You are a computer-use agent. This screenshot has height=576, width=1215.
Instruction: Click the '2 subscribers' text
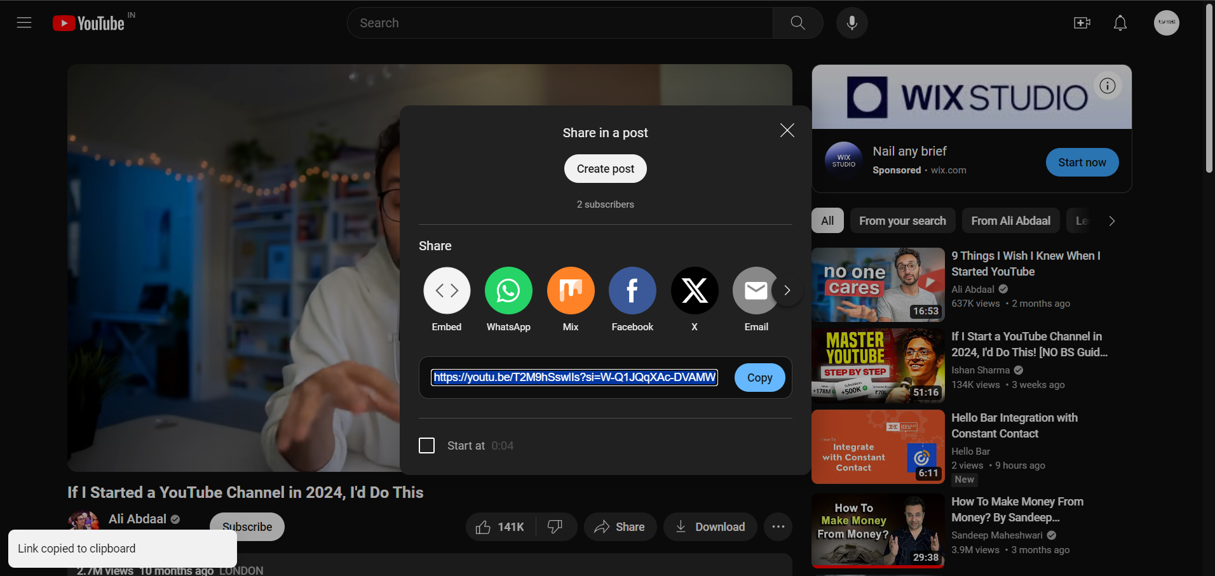[606, 204]
